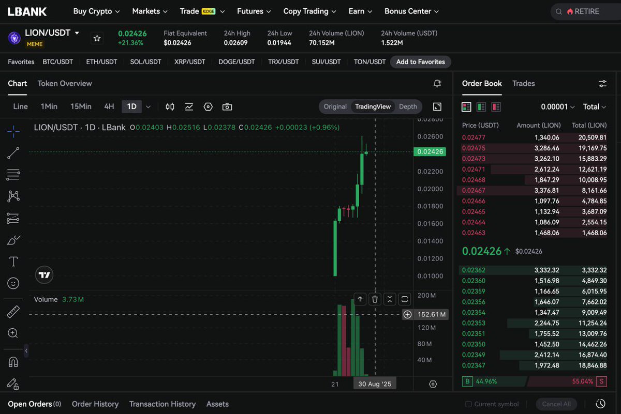Select the text annotation tool

(x=13, y=262)
